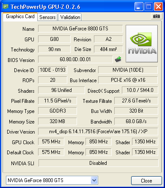Click the GPU Clock value 575 MHz
Image resolution: width=165 pixels, height=188 pixels.
pyautogui.click(x=51, y=142)
